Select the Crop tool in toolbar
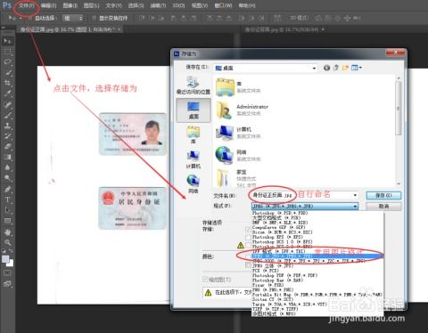Viewport: 428px width, 333px height. [x=8, y=83]
